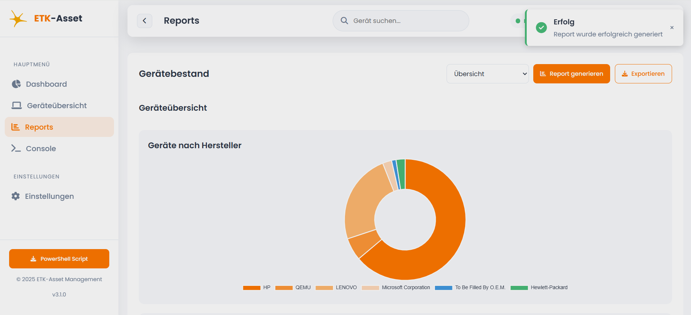691x315 pixels.
Task: Click the ETK-Asset star logo
Action: [x=18, y=19]
